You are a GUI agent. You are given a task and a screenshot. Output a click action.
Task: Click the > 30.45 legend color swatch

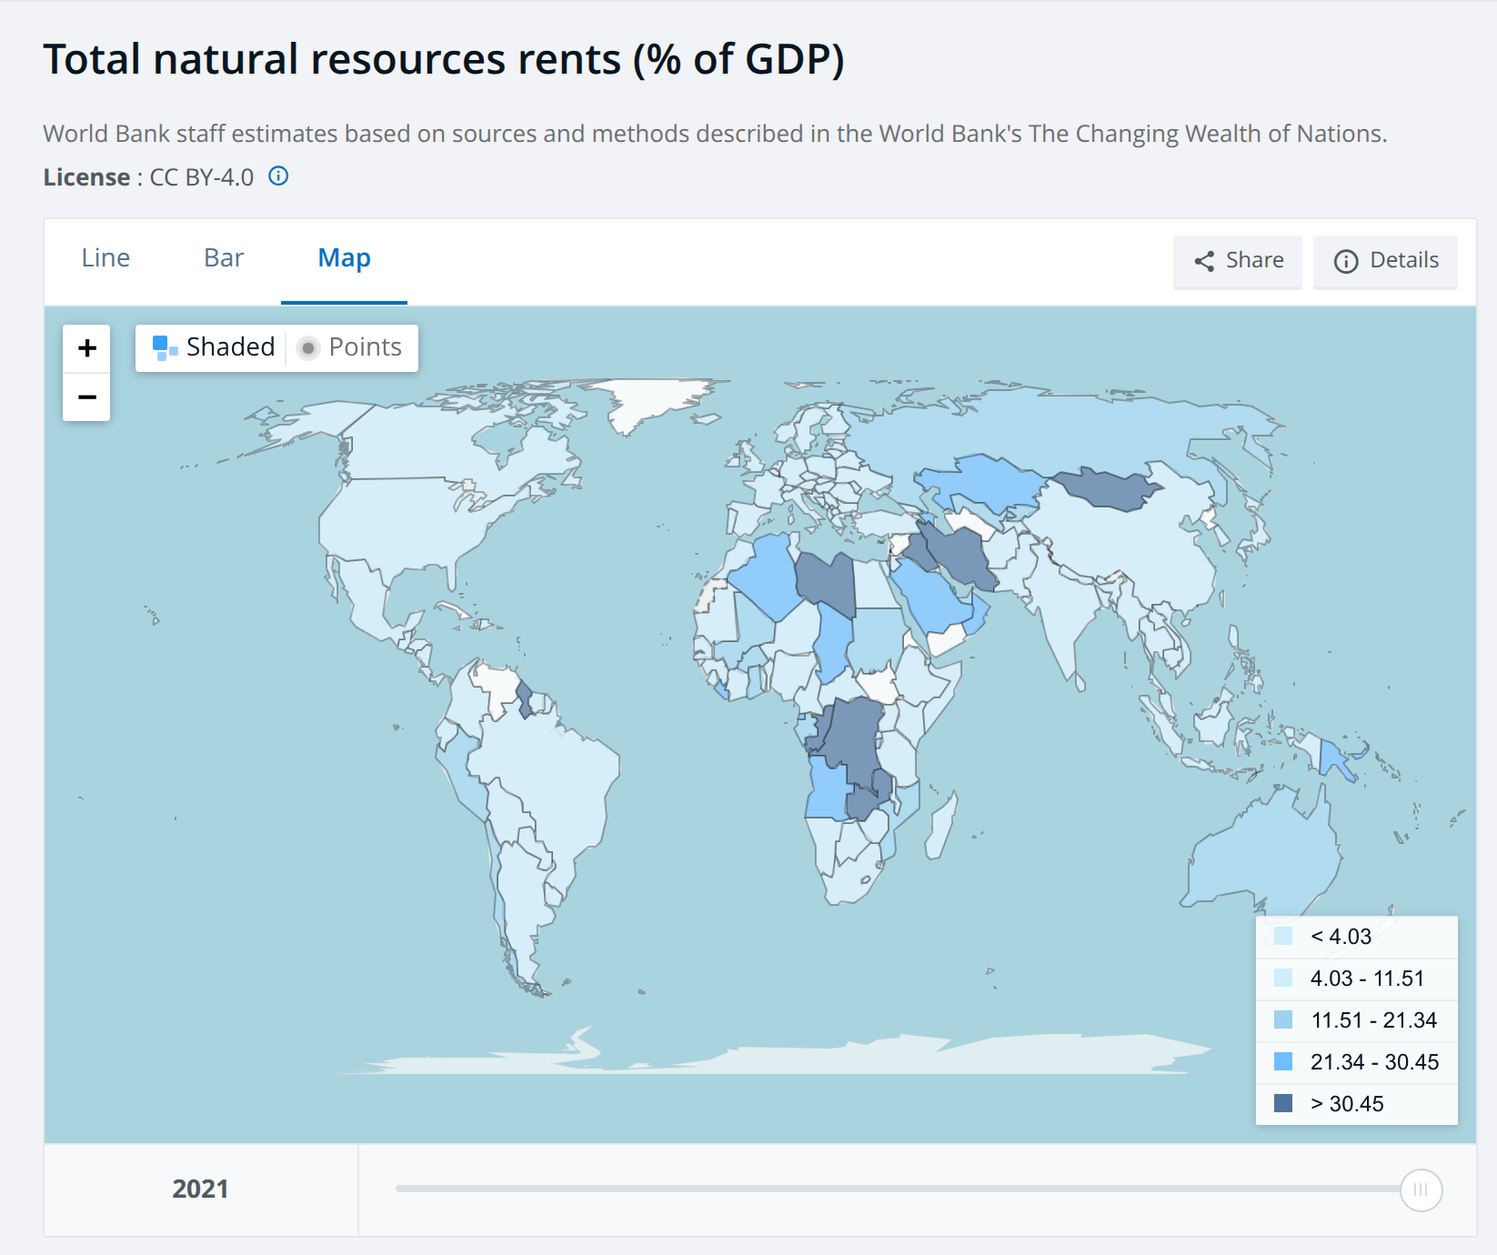pyautogui.click(x=1283, y=1103)
